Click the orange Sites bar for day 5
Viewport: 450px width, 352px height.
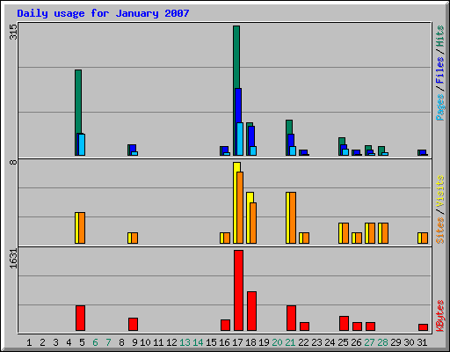82,228
